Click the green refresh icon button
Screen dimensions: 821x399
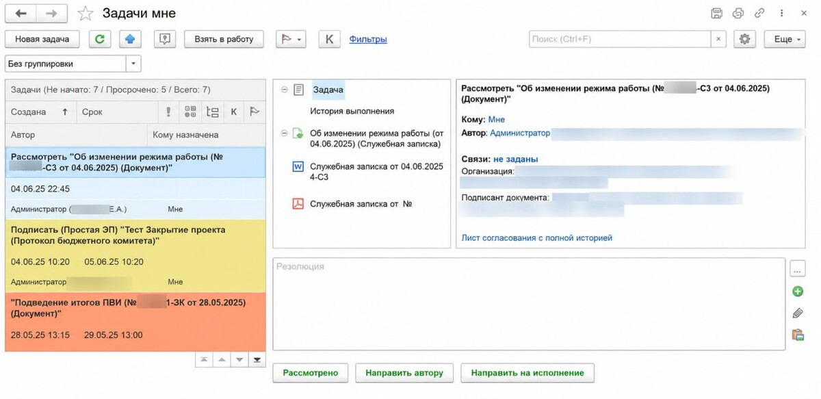(99, 39)
